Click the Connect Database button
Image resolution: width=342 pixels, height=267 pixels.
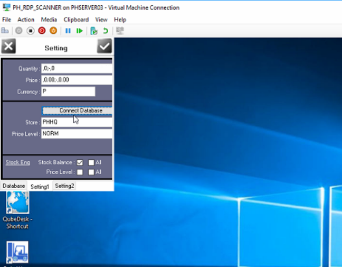click(78, 111)
